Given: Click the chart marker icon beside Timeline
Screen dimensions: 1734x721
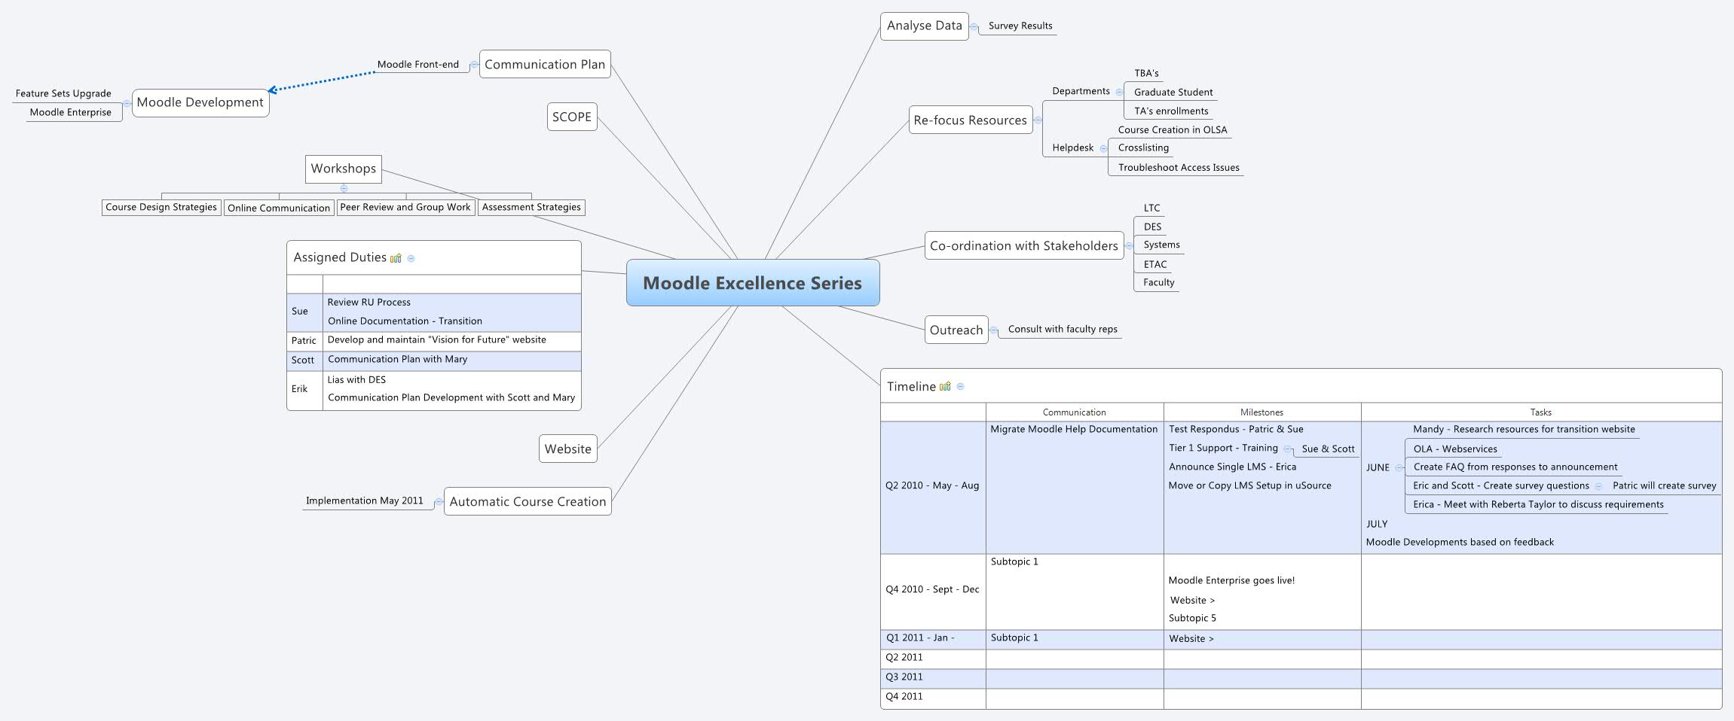Looking at the screenshot, I should (x=947, y=385).
